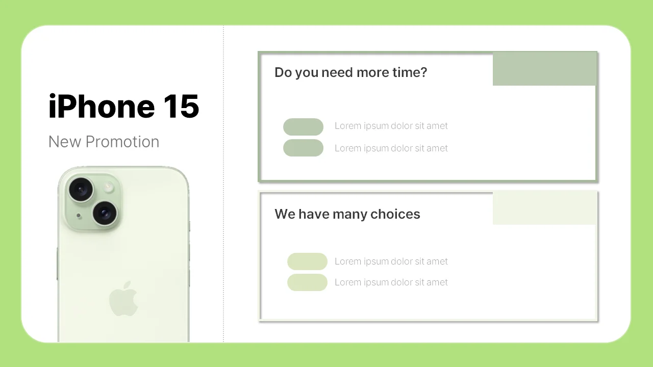Click the second sage pill in the top card
This screenshot has height=367, width=653.
(x=303, y=148)
